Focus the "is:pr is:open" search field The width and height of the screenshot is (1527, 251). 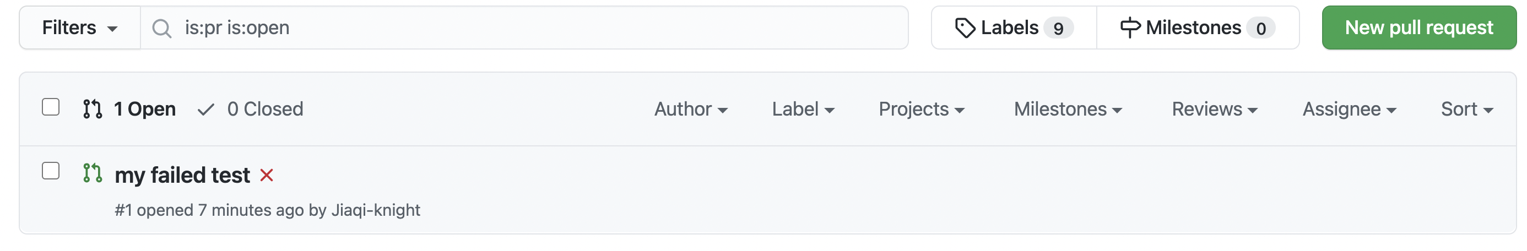point(533,28)
